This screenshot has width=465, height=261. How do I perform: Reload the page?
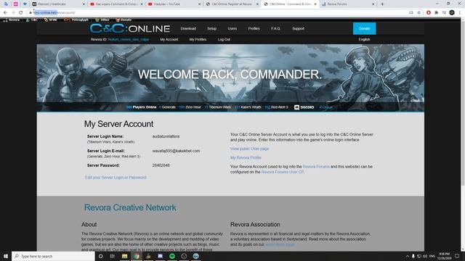(21, 13)
